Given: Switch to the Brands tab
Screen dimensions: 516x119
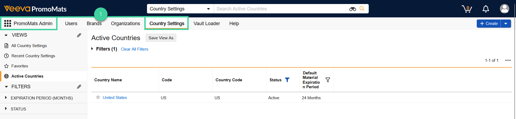Looking at the screenshot, I should (94, 24).
